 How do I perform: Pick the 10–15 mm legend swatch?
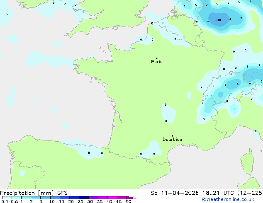tap(55, 198)
